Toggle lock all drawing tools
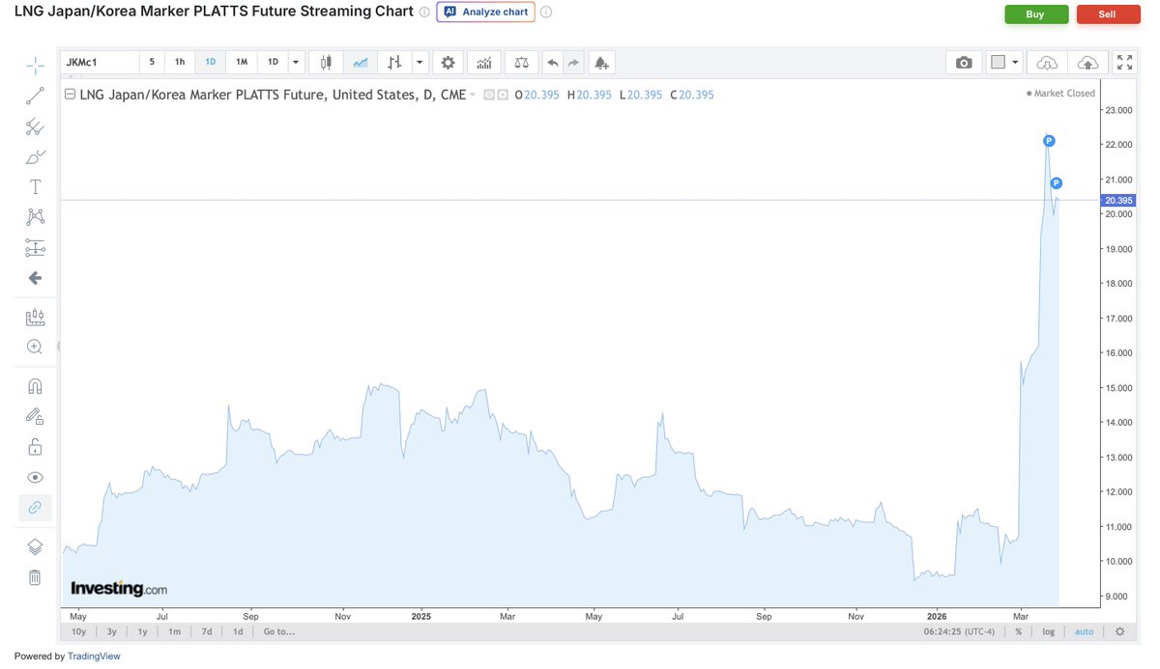The image size is (1160, 669). [35, 447]
